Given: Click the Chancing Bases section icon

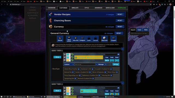Looking at the screenshot, I should (x=51, y=21).
